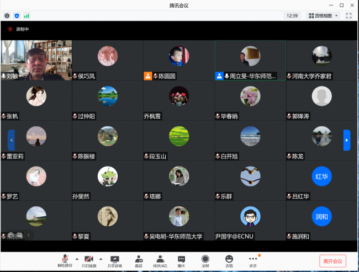Open the 表情 emoji reactions
Viewport: 359px width, 272px height.
click(x=229, y=260)
